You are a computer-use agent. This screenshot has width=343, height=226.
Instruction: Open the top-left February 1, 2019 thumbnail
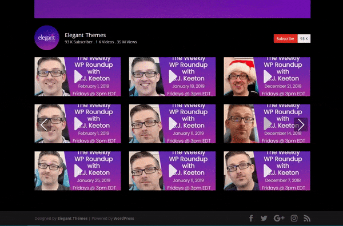78,76
